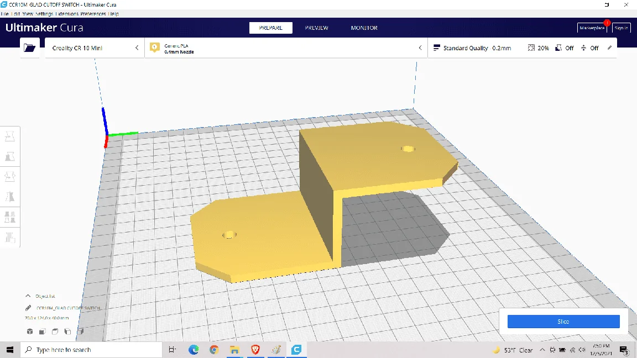Select the Rotate tool in left toolbar

(x=10, y=177)
